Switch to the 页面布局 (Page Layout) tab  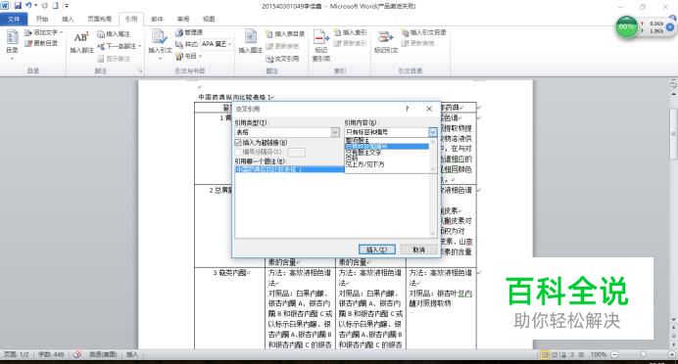coord(100,19)
